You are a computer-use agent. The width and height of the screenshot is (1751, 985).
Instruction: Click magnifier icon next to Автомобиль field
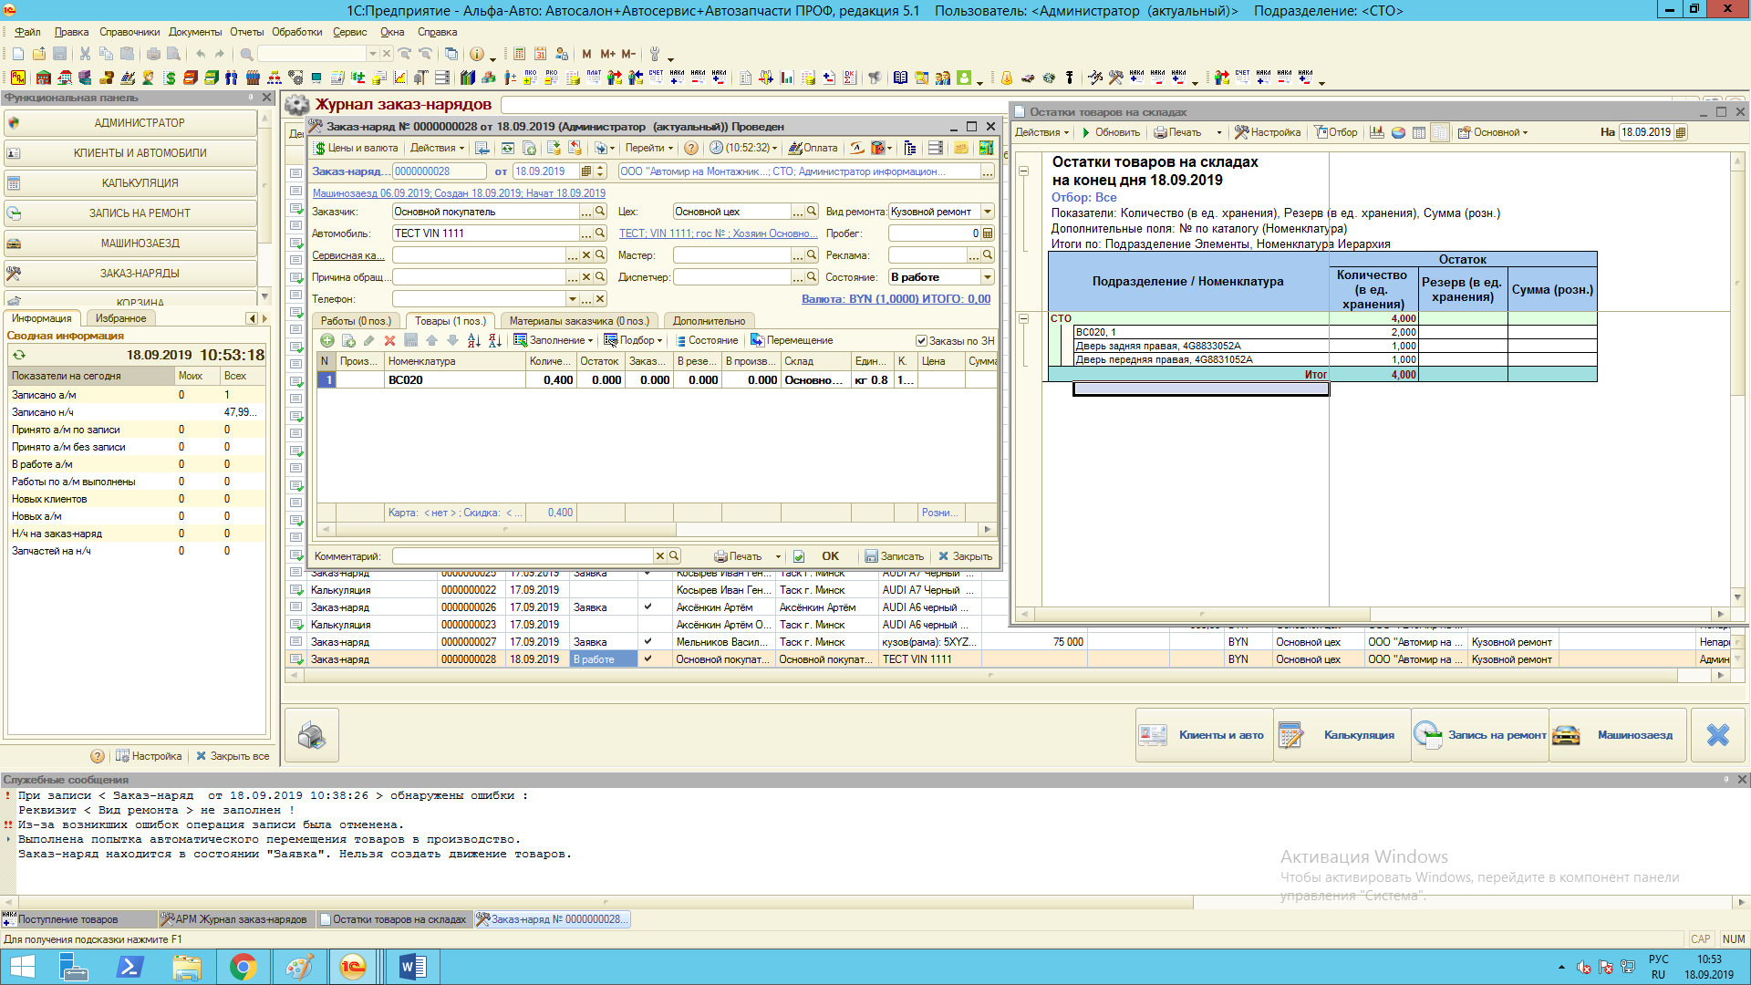click(x=600, y=233)
